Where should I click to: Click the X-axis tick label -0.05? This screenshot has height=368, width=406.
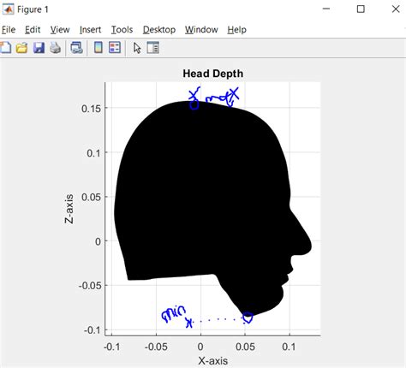(x=156, y=347)
